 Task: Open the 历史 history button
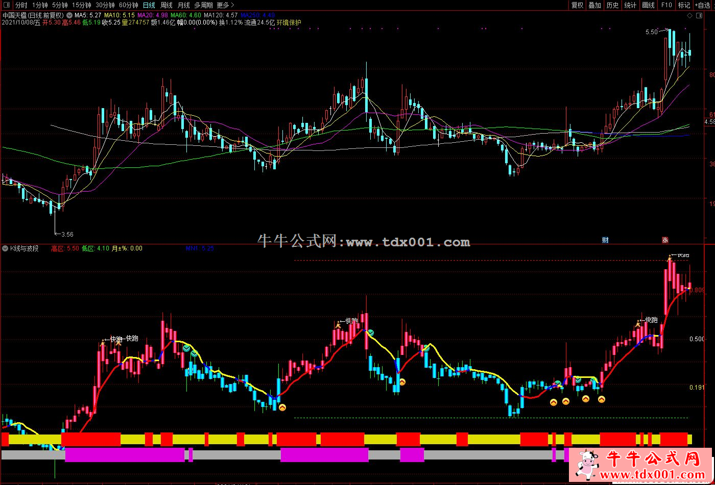[x=613, y=5]
